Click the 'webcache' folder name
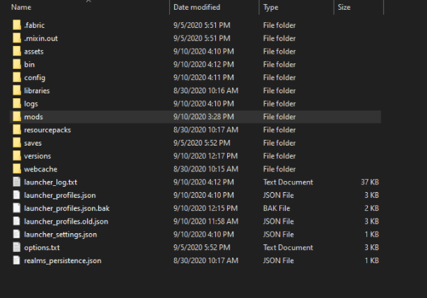Image resolution: width=427 pixels, height=298 pixels. click(40, 169)
